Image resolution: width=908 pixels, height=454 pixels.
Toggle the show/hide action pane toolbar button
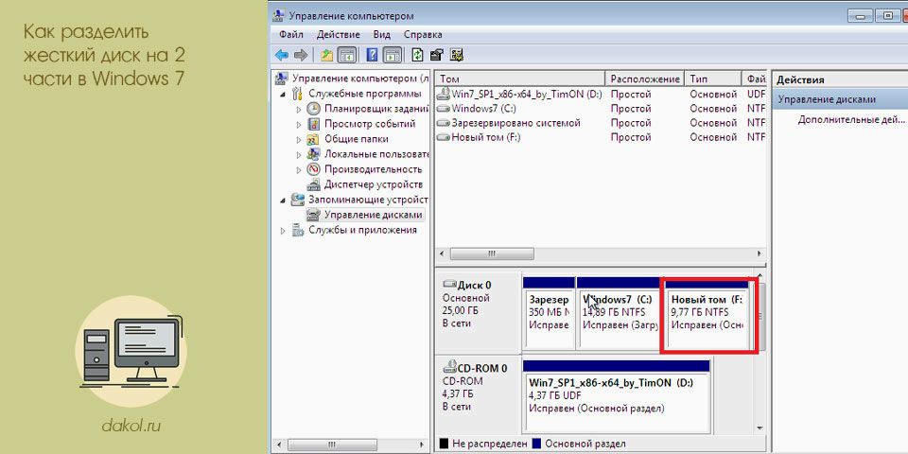click(393, 55)
